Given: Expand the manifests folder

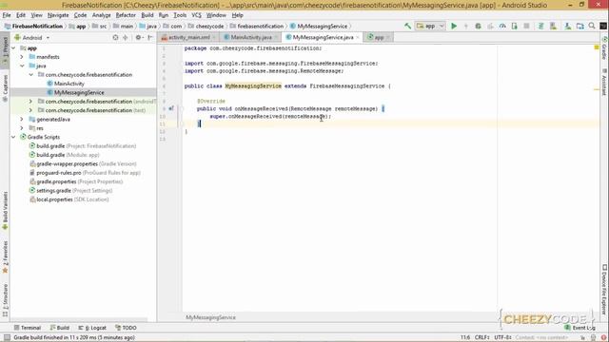Looking at the screenshot, I should 22,57.
